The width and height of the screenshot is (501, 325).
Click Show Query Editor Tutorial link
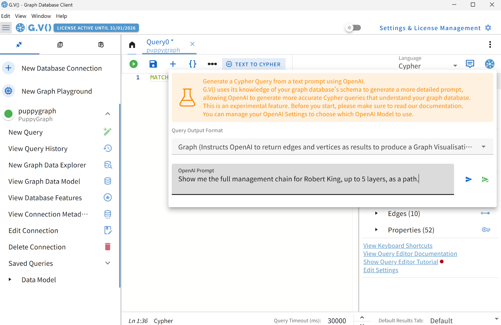pos(400,262)
